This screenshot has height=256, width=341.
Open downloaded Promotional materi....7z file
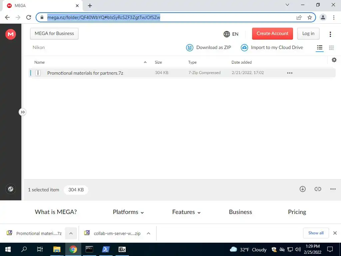coord(34,233)
